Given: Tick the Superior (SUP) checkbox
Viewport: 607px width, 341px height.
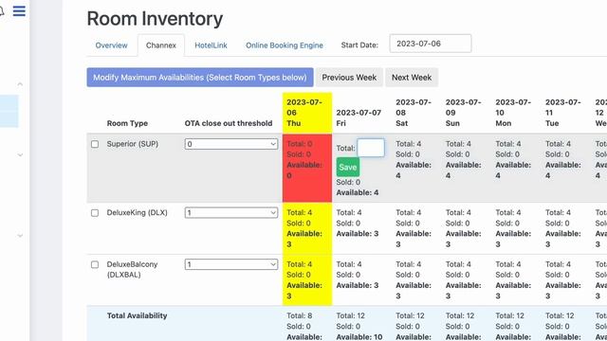Looking at the screenshot, I should (x=95, y=144).
